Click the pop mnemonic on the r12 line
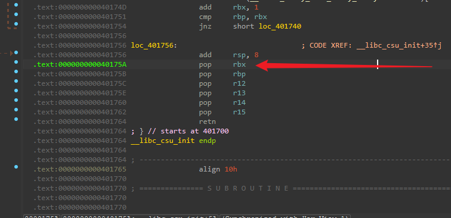 coord(205,83)
